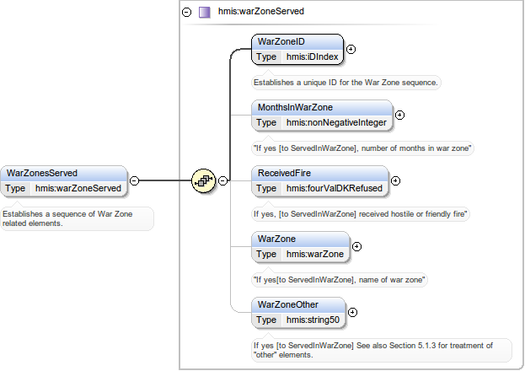Image resolution: width=525 pixels, height=371 pixels.
Task: Select the WarZoneID element box
Action: (297, 41)
